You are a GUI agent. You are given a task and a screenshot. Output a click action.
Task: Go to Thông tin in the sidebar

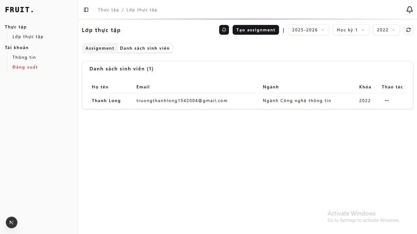pyautogui.click(x=24, y=57)
